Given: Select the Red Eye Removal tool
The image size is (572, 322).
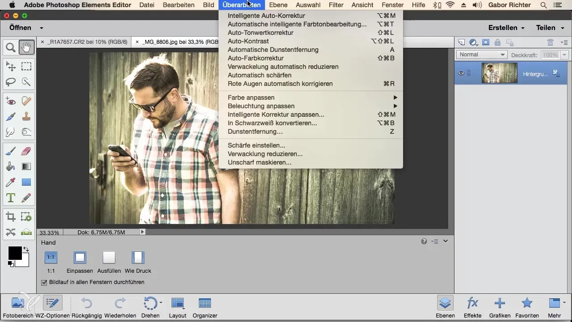Looking at the screenshot, I should point(11,102).
